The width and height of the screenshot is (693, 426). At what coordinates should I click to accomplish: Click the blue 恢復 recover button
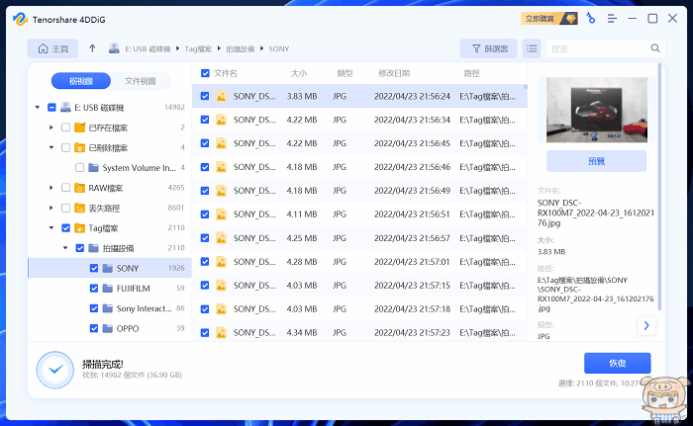[617, 362]
